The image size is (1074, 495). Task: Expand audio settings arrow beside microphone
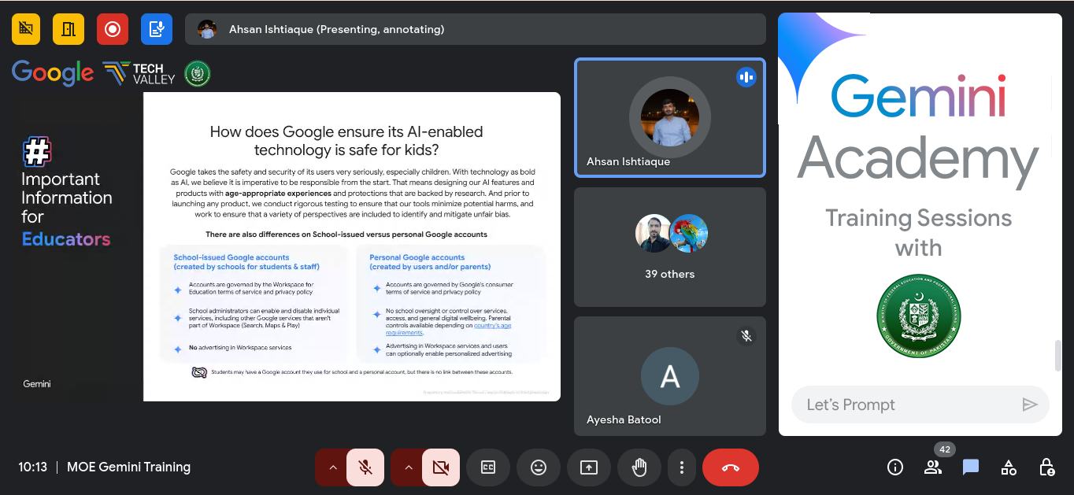[332, 467]
